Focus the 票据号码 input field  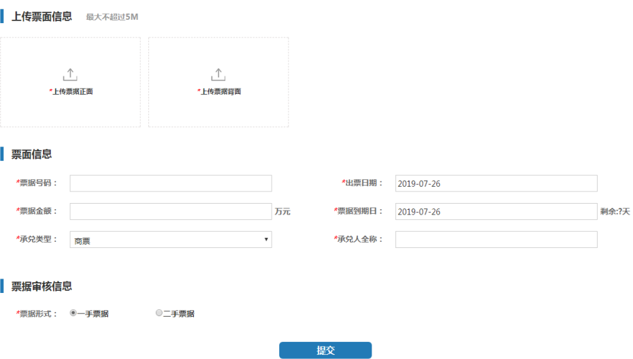click(170, 183)
